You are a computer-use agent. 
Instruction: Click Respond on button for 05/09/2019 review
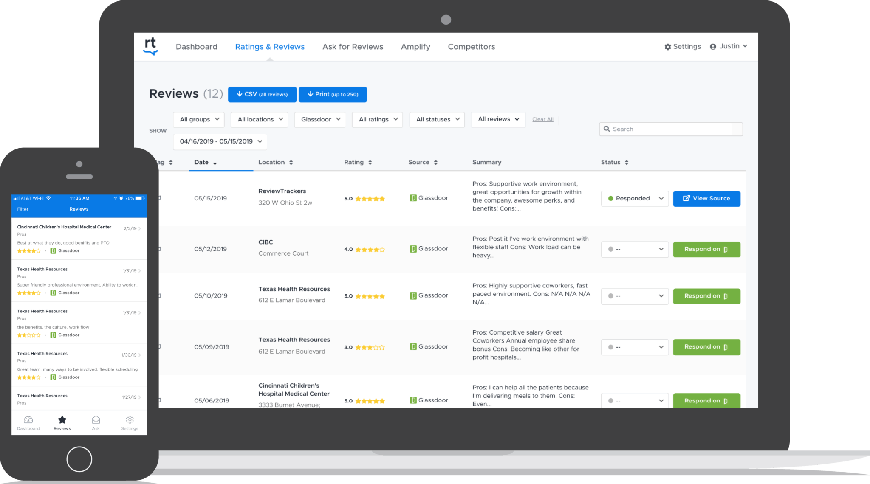tap(707, 347)
